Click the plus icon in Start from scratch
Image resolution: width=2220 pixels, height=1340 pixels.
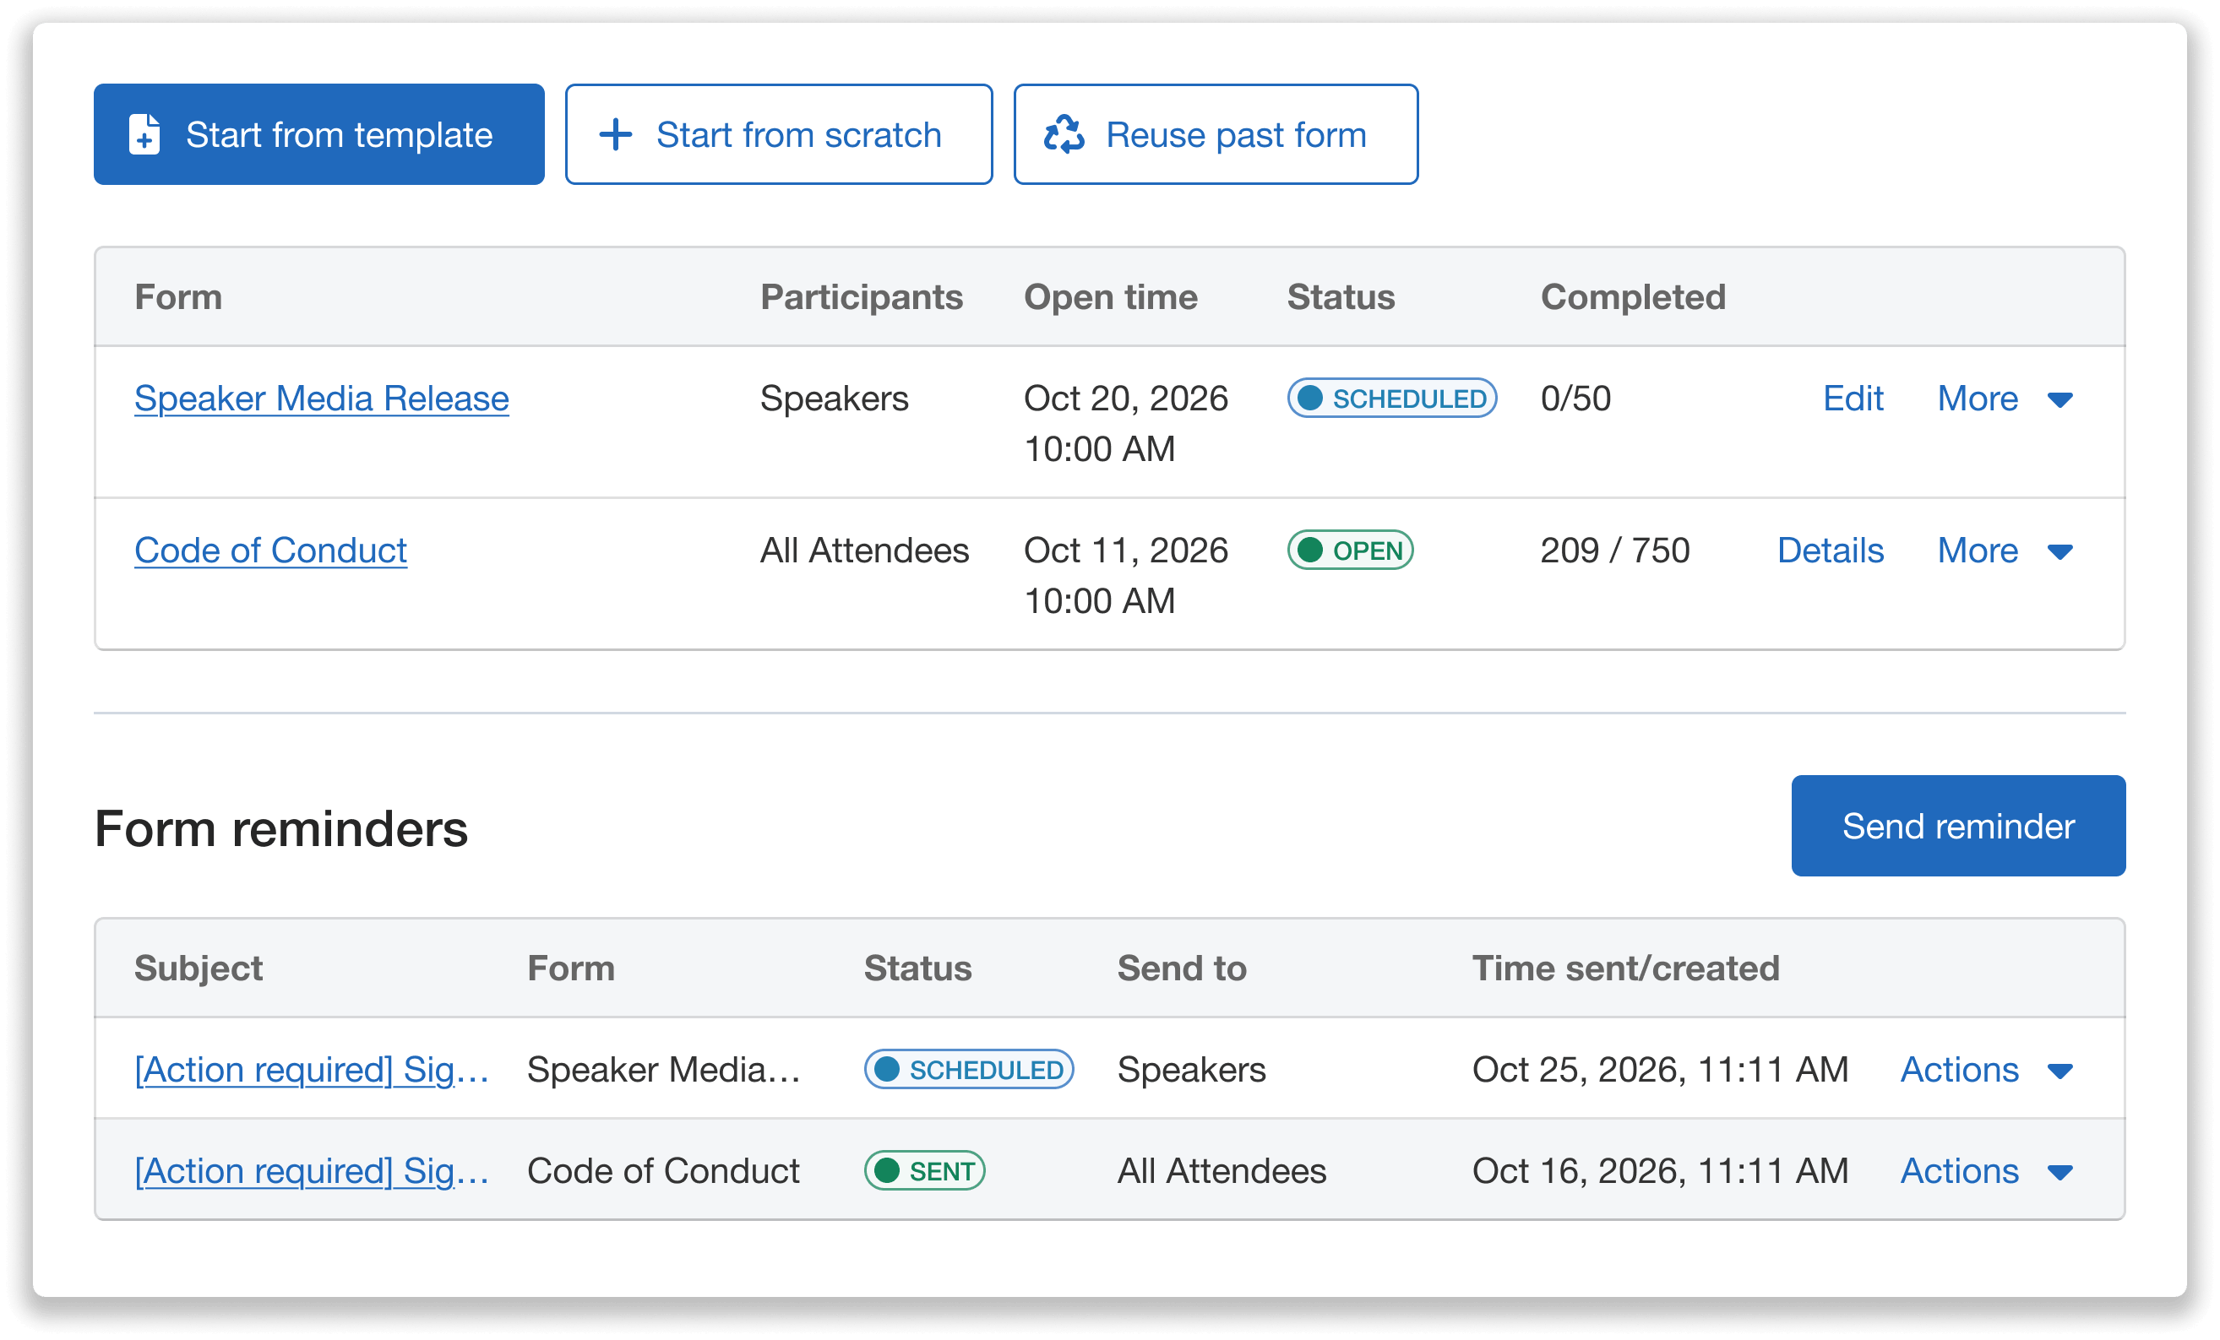pyautogui.click(x=615, y=135)
